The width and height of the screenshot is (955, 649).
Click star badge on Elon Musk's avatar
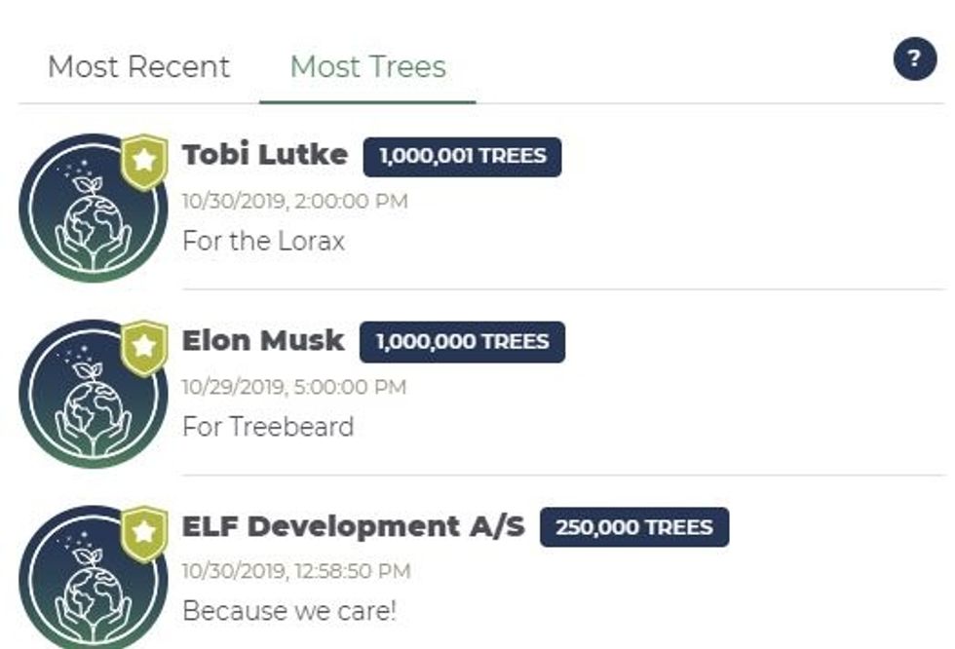144,346
